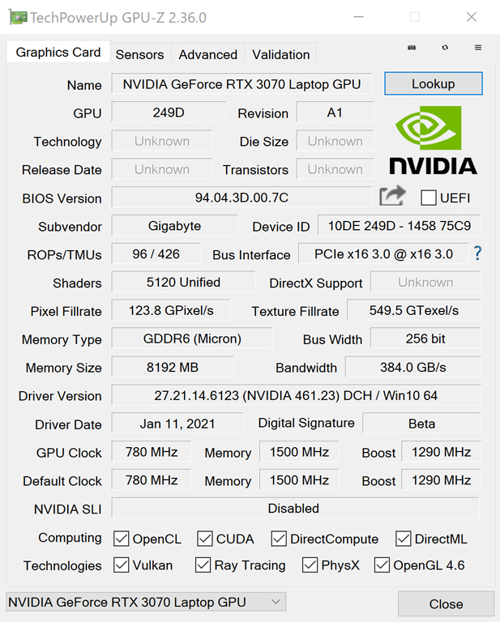Screen dimensions: 500x622
Task: Go to the Validation tab
Action: pyautogui.click(x=280, y=54)
